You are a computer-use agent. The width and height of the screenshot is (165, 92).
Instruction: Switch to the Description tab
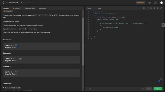[x=6, y=8]
